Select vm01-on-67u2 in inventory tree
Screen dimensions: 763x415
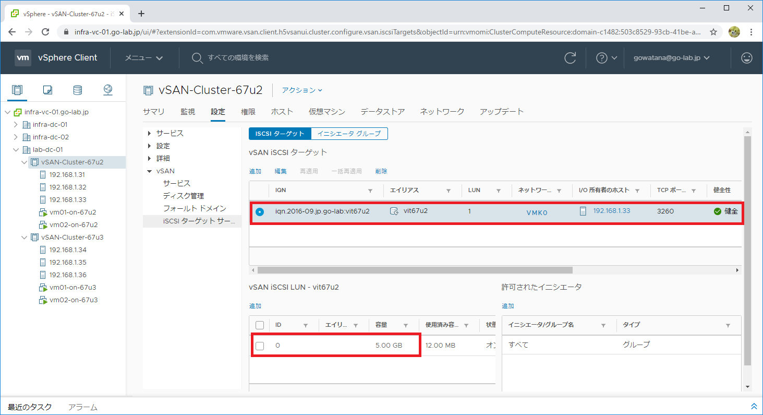coord(72,212)
